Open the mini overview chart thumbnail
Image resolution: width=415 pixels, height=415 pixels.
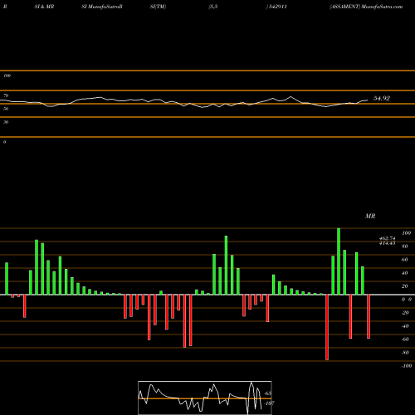tap(205, 398)
